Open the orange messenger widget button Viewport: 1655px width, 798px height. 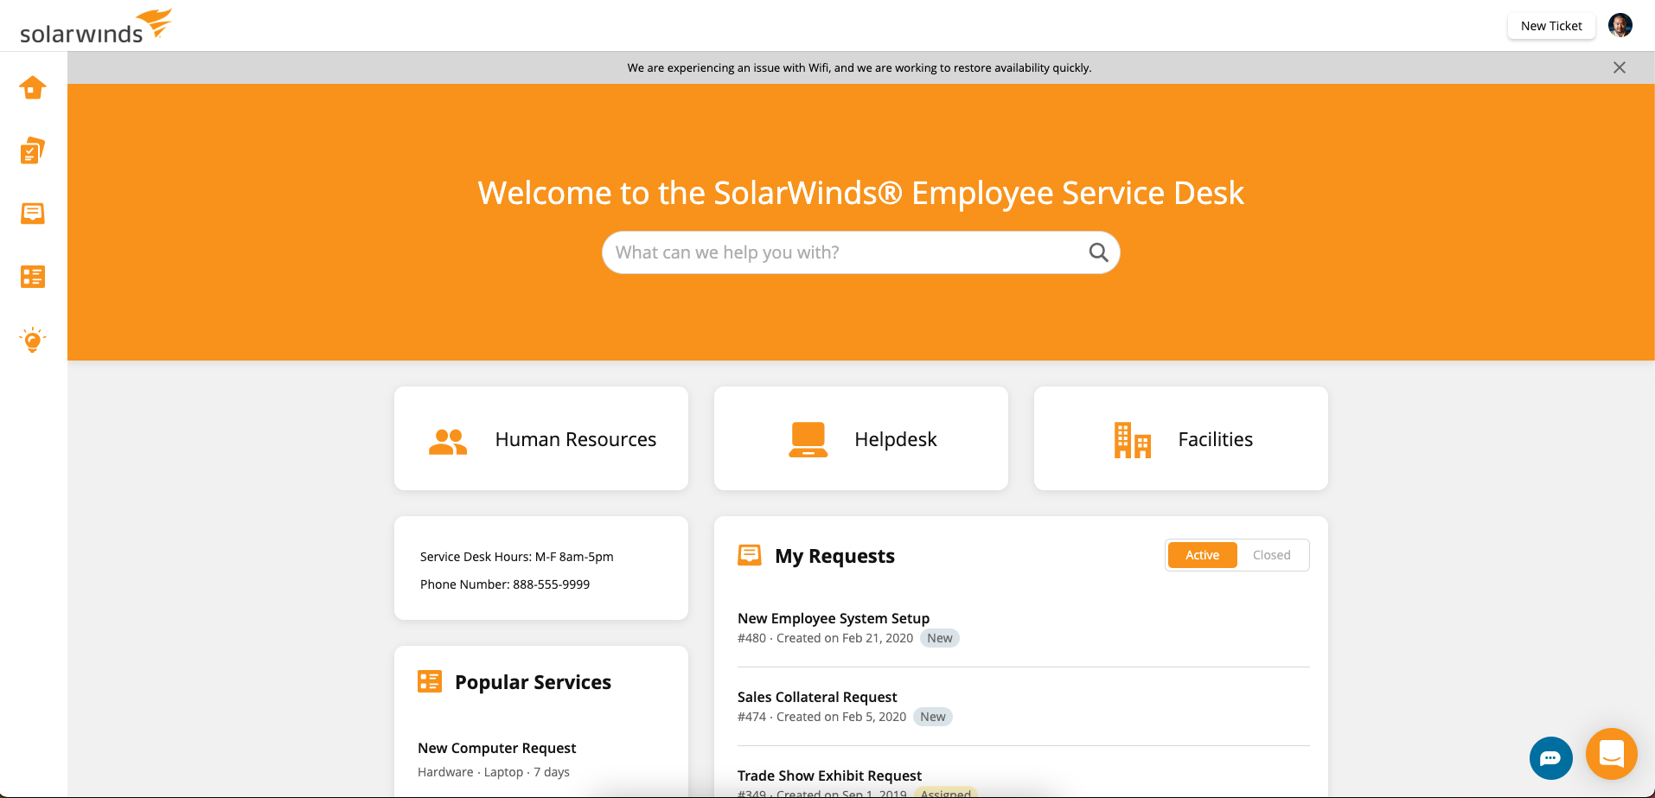[x=1611, y=754]
